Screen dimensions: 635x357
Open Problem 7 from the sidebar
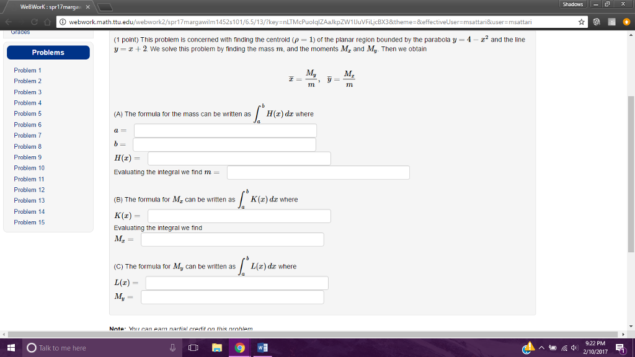27,135
